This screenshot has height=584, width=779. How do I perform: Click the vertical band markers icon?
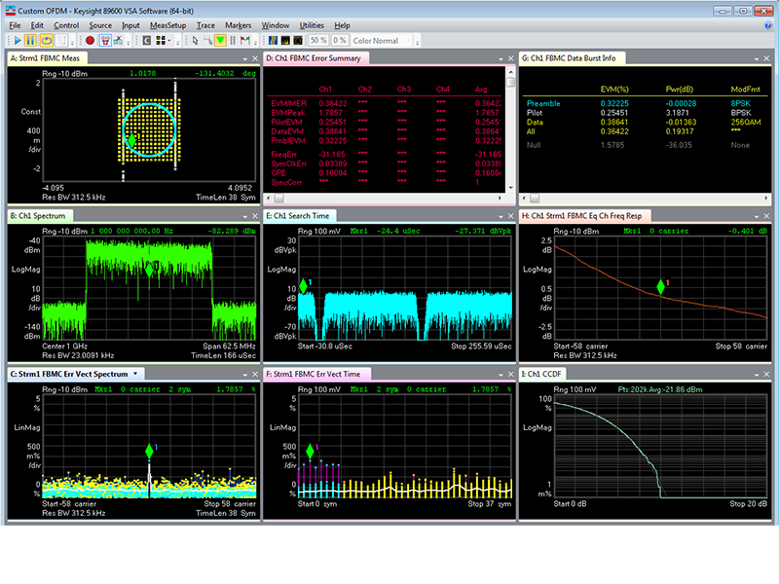pyautogui.click(x=232, y=40)
